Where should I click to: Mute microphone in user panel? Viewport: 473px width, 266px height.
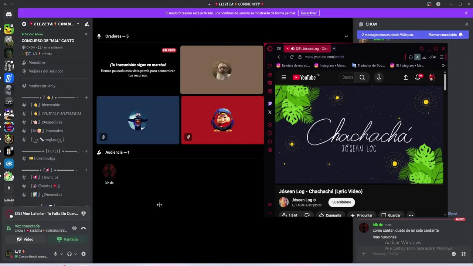55,254
